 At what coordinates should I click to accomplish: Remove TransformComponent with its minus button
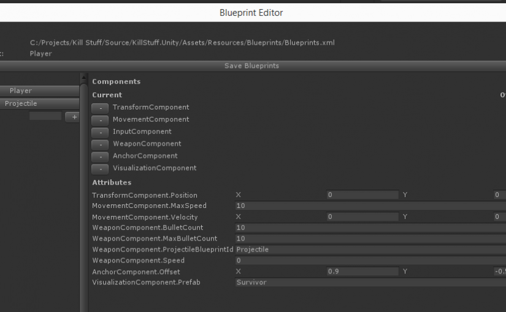coord(100,108)
